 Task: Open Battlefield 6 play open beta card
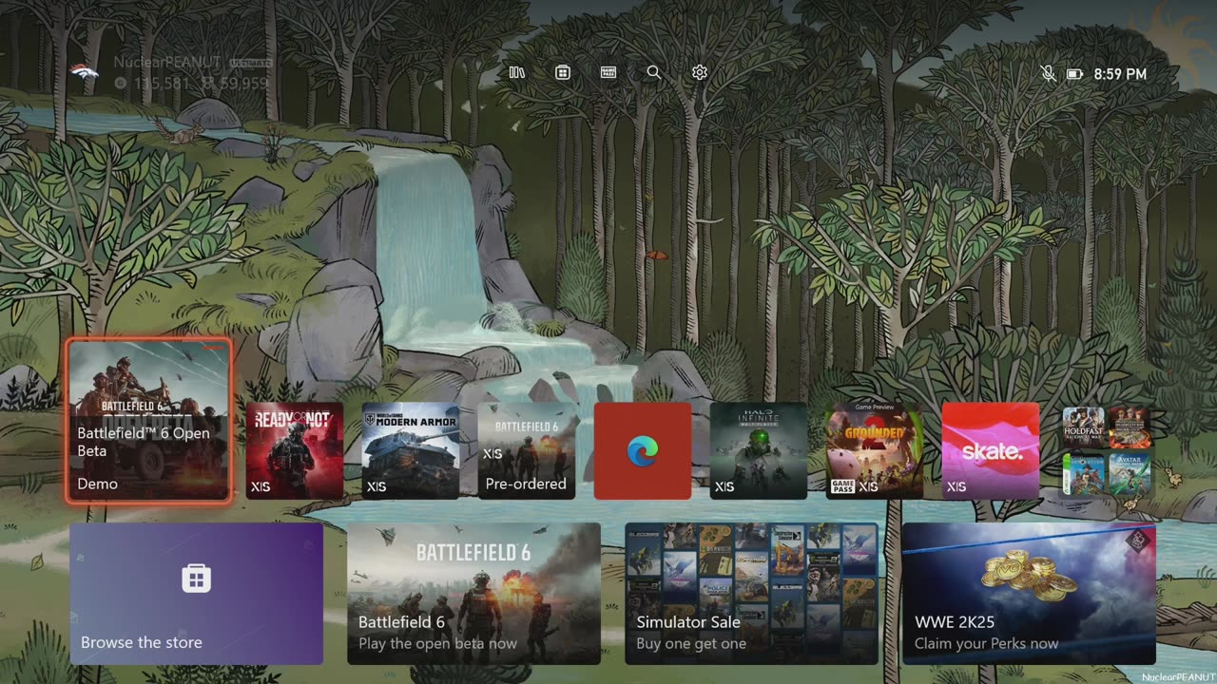(473, 594)
